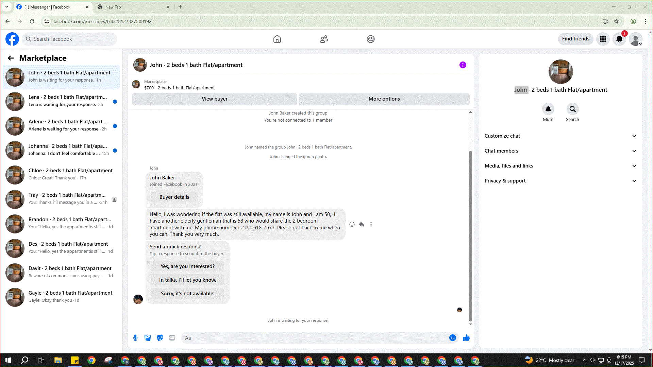Mute this conversation with the bell
The image size is (653, 367).
pos(548,109)
